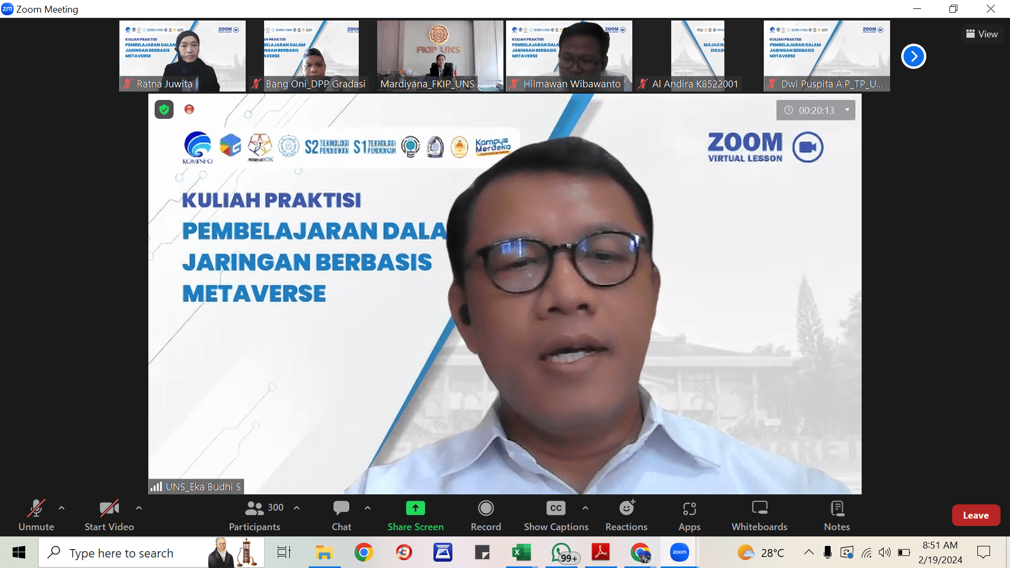The image size is (1010, 568).
Task: Start Video camera toggle
Action: click(109, 515)
